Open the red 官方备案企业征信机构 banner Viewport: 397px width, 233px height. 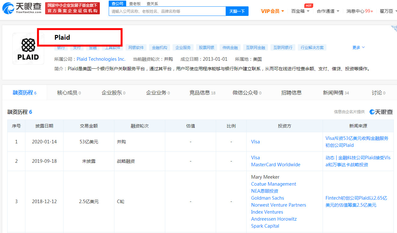[x=72, y=8]
